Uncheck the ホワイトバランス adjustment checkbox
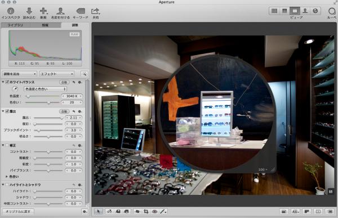The width and height of the screenshot is (338, 218). (x=7, y=82)
